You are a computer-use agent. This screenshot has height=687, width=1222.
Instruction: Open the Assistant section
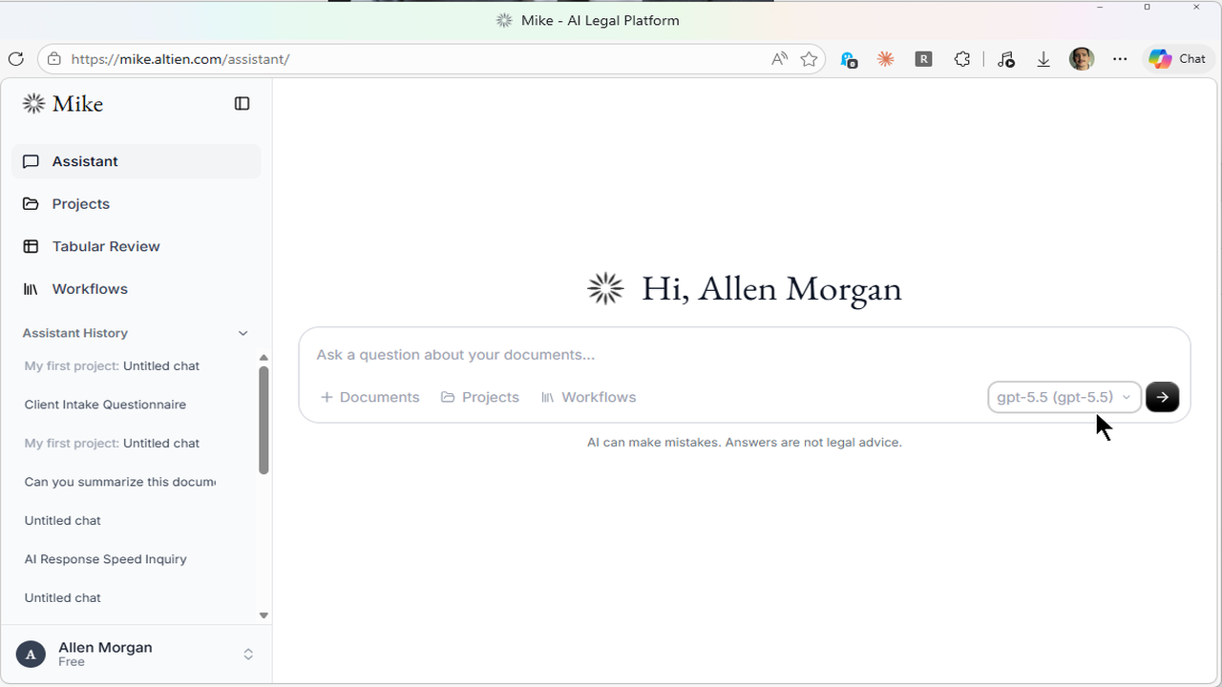coord(136,161)
